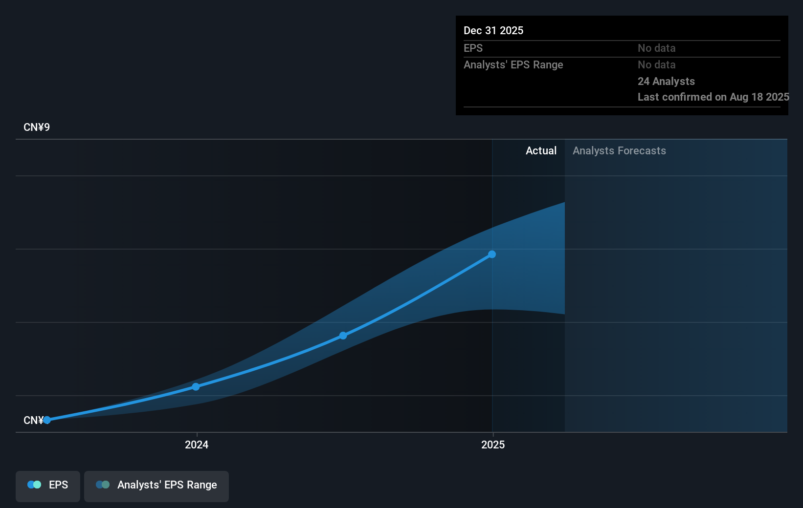Screen dimensions: 803x508
Task: Toggle the EPS line visibility via its legend
Action: [47, 485]
